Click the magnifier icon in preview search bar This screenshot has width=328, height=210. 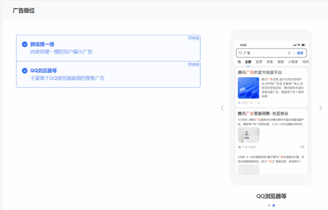[x=240, y=53]
